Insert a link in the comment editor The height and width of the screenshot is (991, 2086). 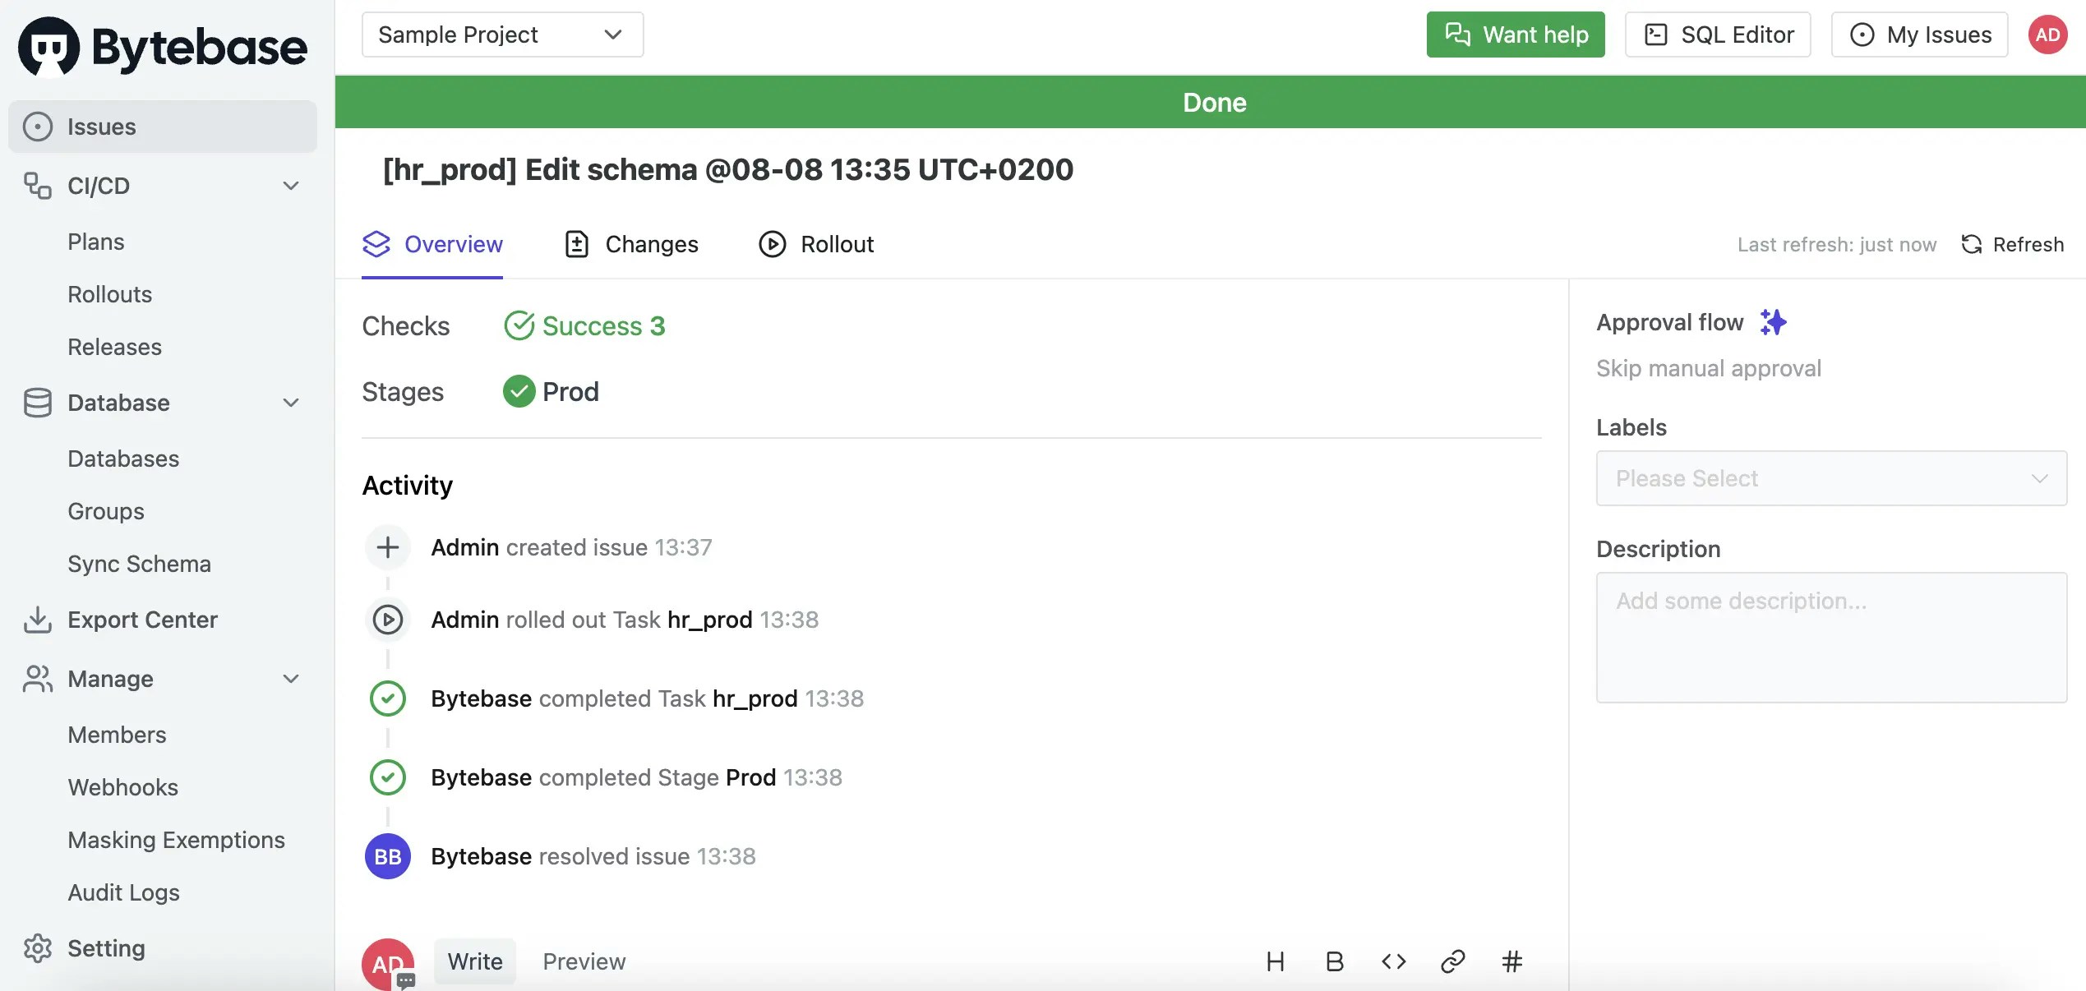(x=1453, y=961)
